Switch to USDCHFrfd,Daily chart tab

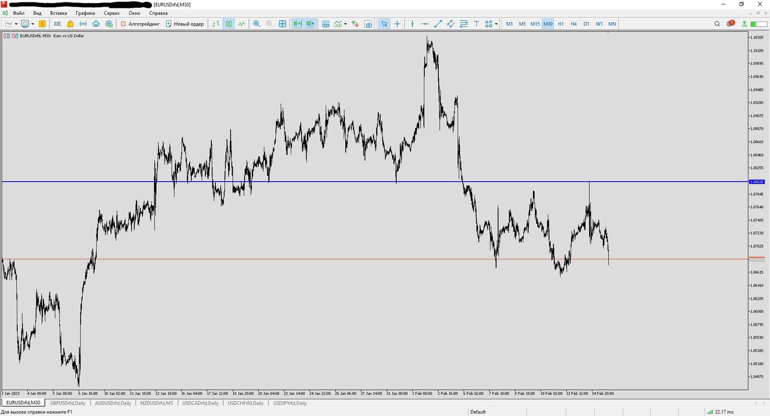click(x=245, y=403)
